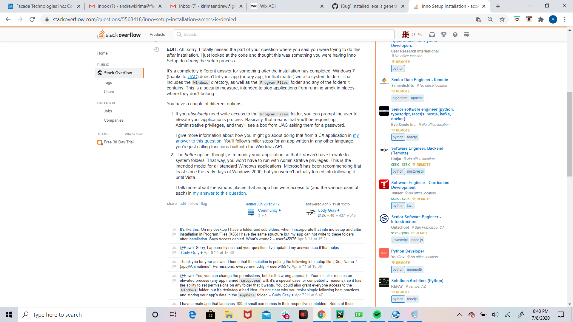Open the Stack Overflow inbox icon
This screenshot has height=322, width=573.
[432, 35]
